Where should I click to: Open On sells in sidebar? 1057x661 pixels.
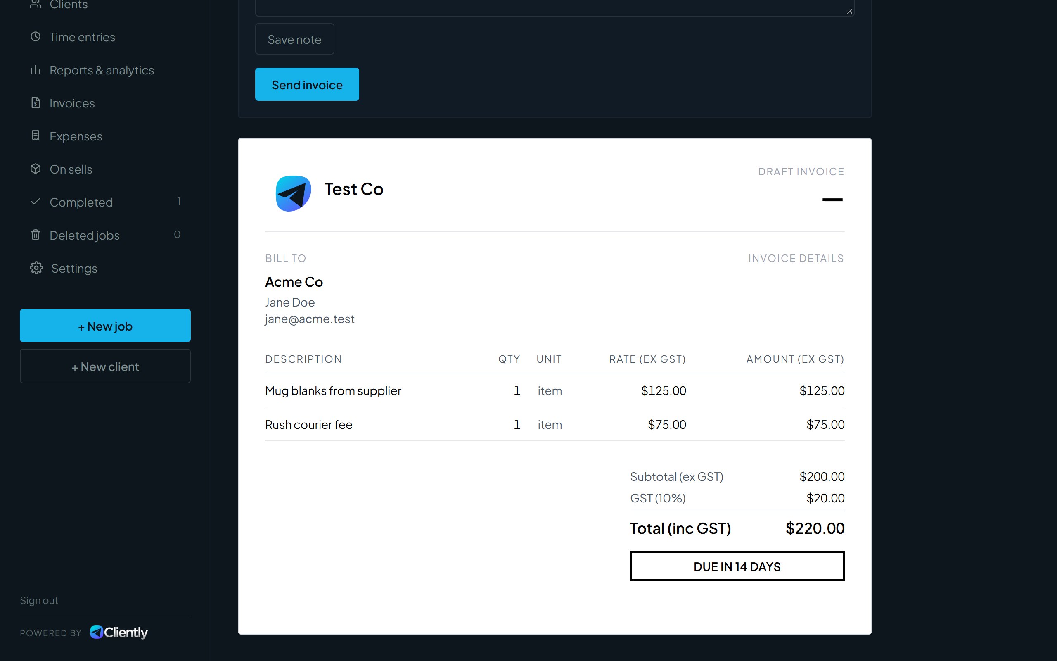pos(105,169)
